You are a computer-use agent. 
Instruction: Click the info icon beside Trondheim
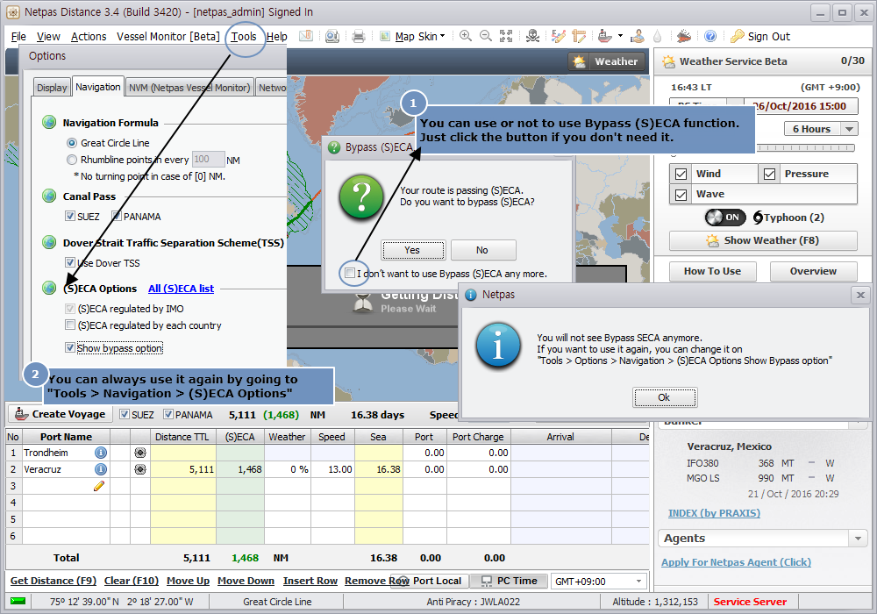tap(101, 453)
